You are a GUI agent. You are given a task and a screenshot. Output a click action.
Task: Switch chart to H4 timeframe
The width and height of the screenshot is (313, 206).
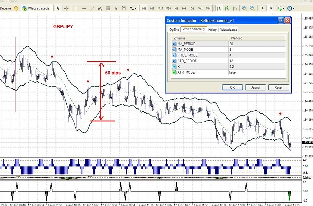tap(184, 8)
